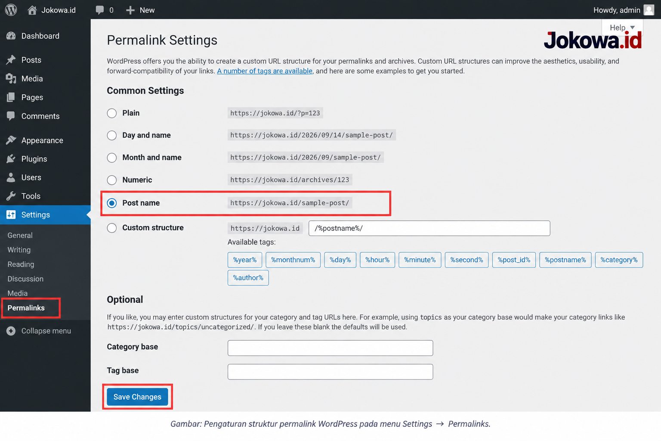Insert the %hour% tag
The image size is (661, 441).
[x=377, y=260]
